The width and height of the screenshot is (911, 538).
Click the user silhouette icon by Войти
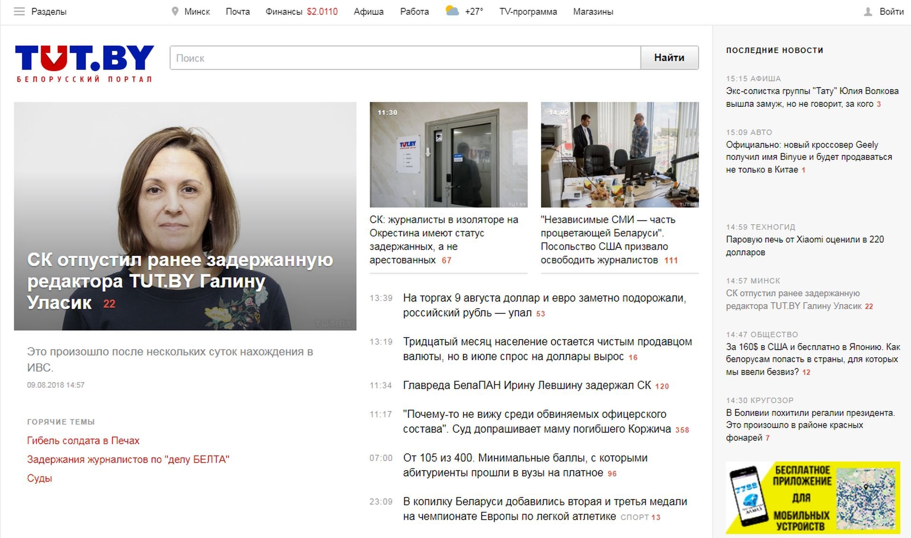pos(868,11)
